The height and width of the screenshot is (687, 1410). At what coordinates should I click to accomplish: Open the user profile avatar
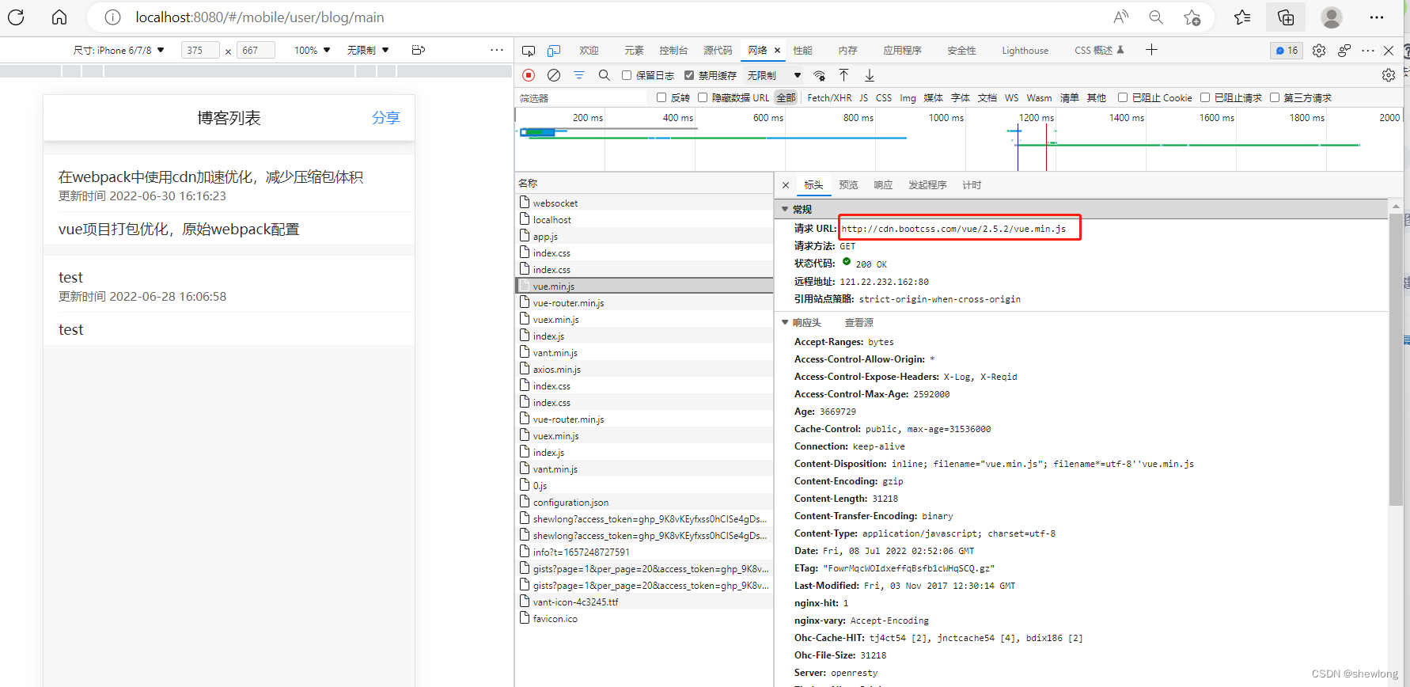[1332, 17]
